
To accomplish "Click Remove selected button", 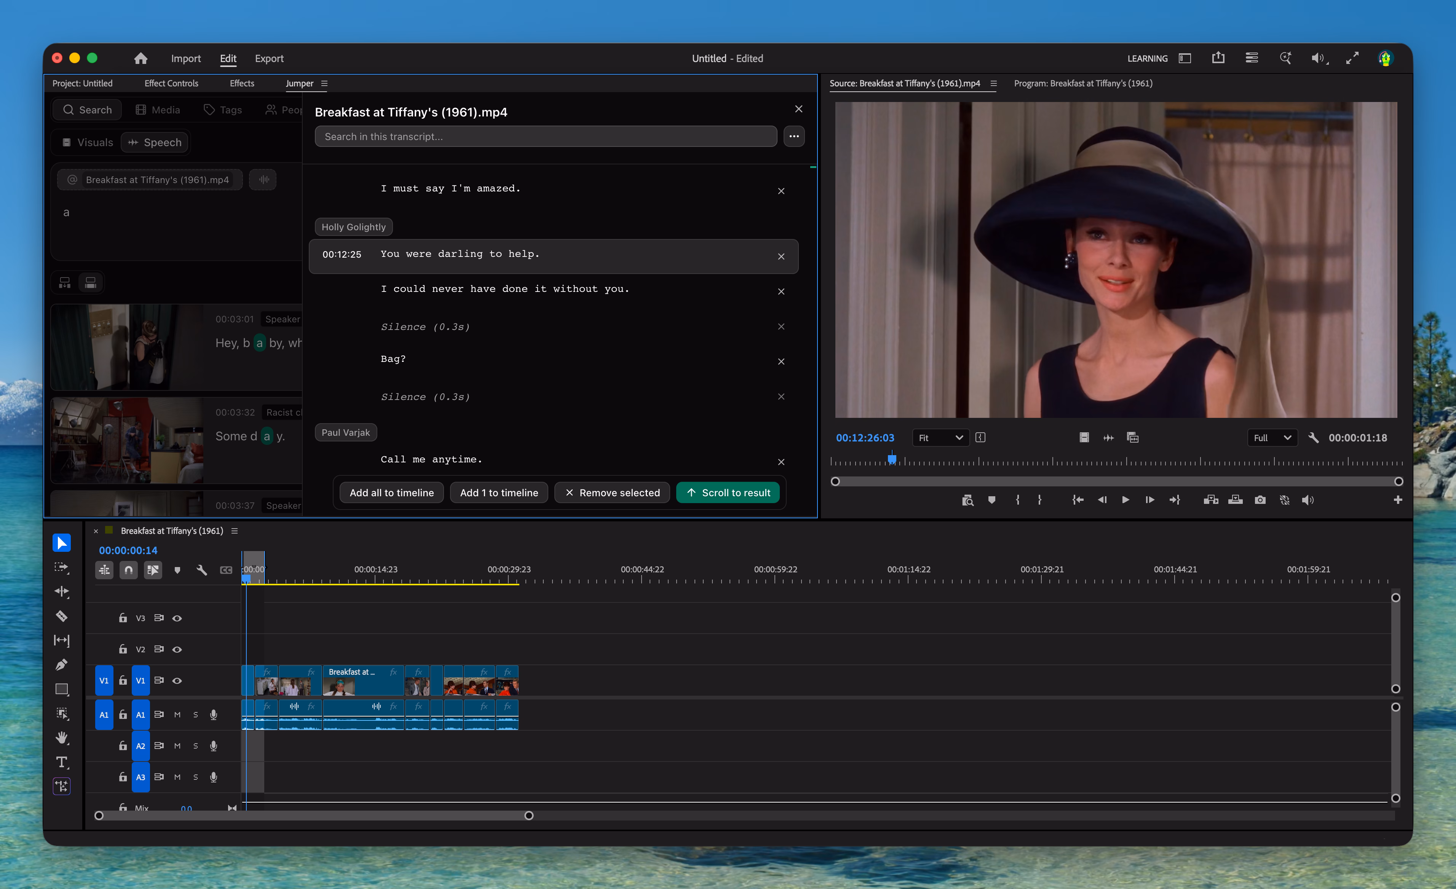I will click(612, 493).
